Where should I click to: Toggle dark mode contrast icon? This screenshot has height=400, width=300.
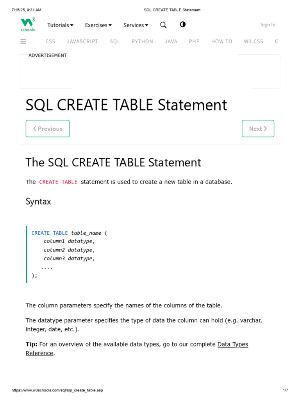[182, 25]
